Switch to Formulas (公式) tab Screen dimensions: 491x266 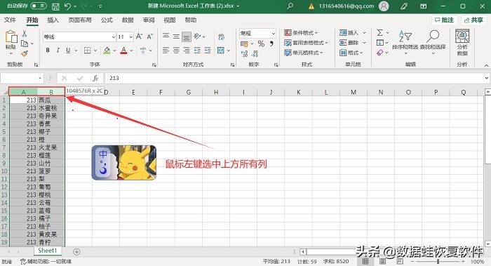tap(107, 20)
